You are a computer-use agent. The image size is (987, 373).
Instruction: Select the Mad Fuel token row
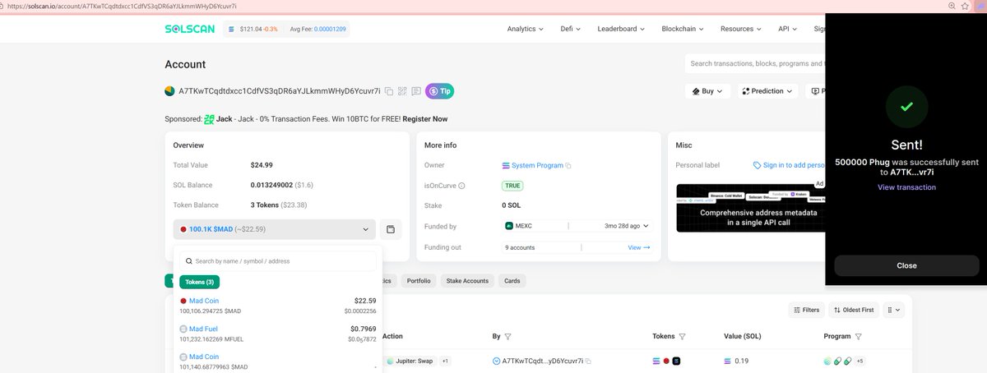278,334
